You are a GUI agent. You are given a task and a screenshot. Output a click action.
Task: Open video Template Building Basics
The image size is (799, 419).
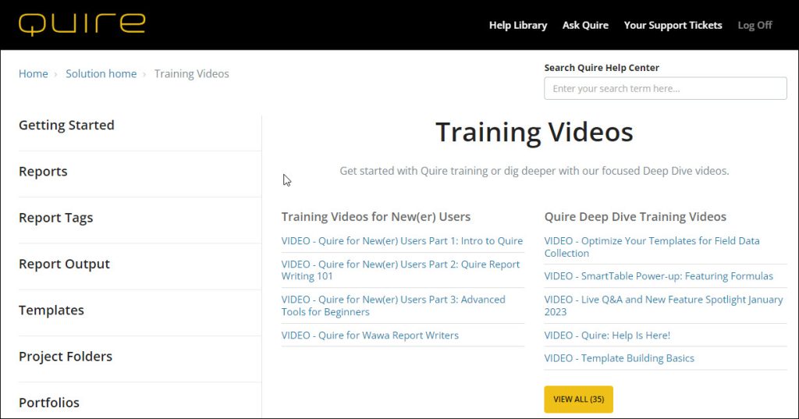(x=619, y=358)
